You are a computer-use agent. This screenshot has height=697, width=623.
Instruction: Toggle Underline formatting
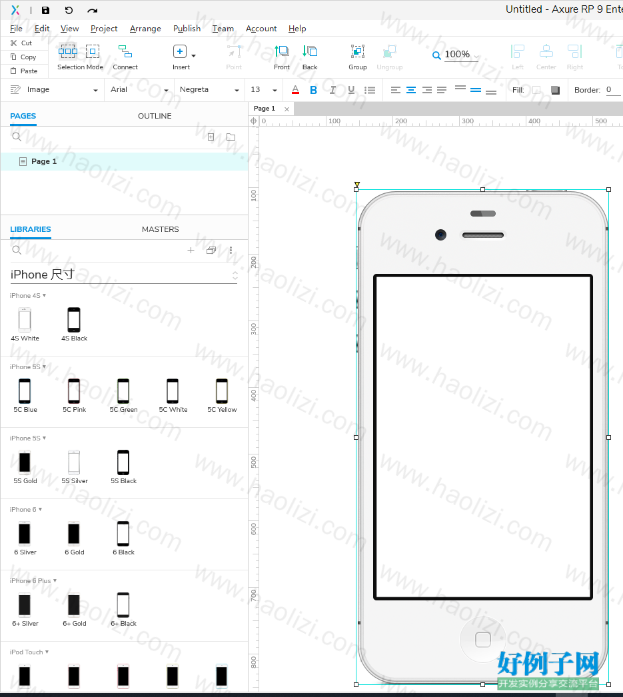[351, 90]
